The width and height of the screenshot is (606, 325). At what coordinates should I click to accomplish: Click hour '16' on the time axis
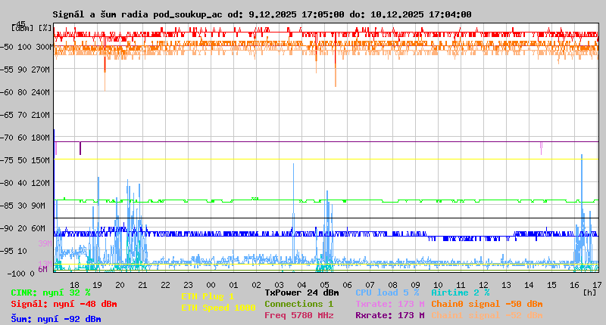[x=574, y=285]
